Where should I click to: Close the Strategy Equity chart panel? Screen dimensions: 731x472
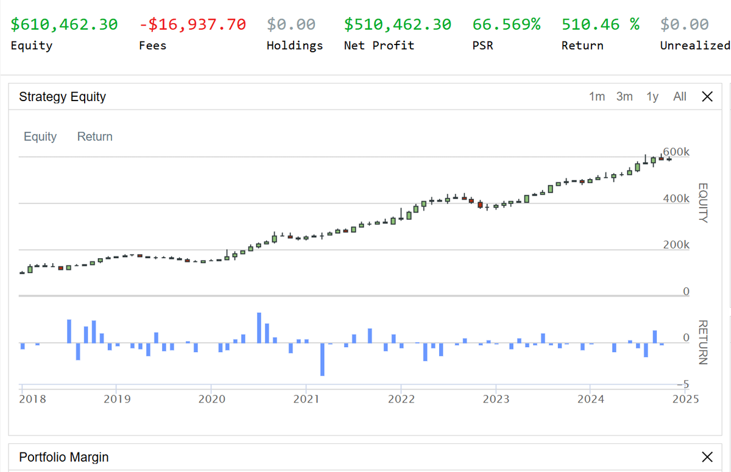[x=707, y=96]
